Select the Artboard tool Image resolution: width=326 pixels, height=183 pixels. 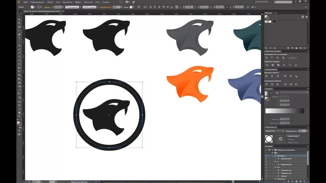[19, 105]
